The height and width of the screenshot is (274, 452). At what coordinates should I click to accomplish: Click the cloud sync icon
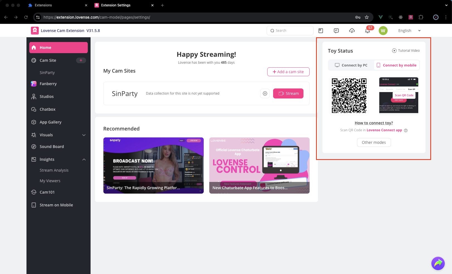tap(352, 31)
